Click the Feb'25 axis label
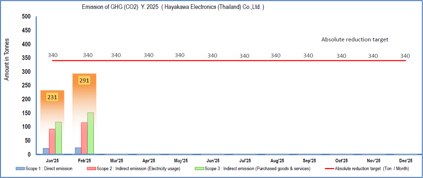 [85, 161]
